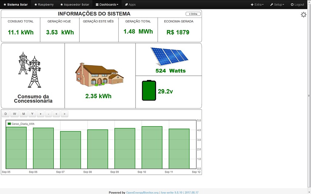This screenshot has width=311, height=194.
Task: Select the solar panel icon showing 524 Watts
Action: pyautogui.click(x=169, y=57)
